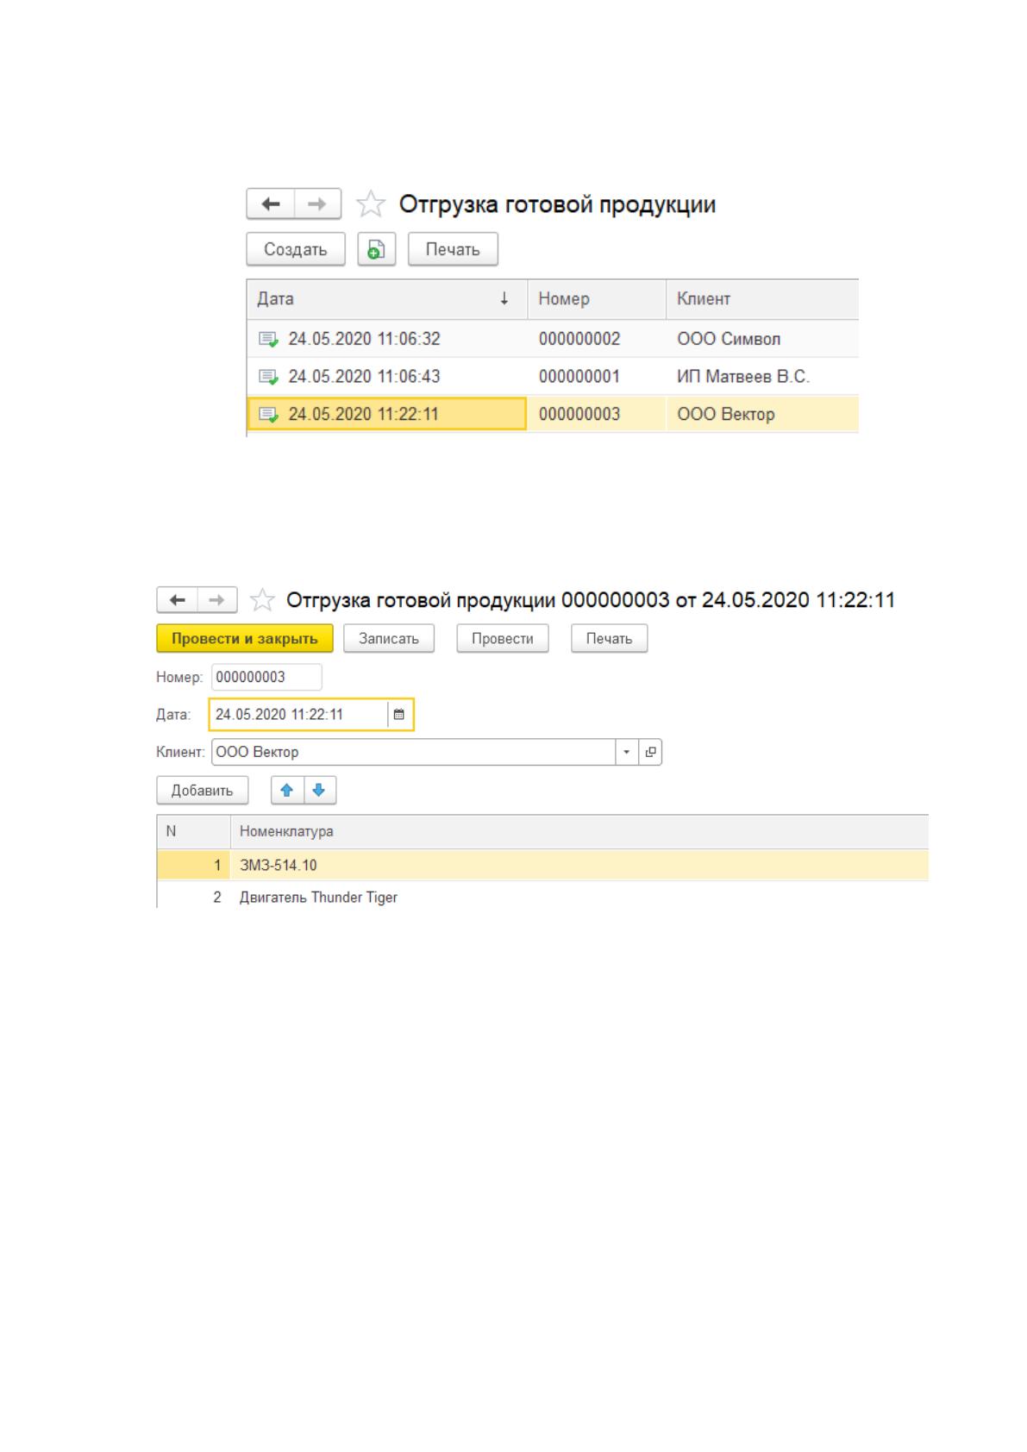Click the copy document icon next to Создать
This screenshot has width=1027, height=1452.
click(376, 249)
